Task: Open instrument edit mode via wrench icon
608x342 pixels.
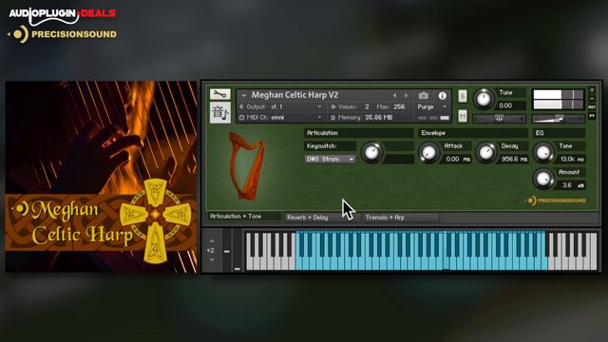Action: (x=219, y=94)
